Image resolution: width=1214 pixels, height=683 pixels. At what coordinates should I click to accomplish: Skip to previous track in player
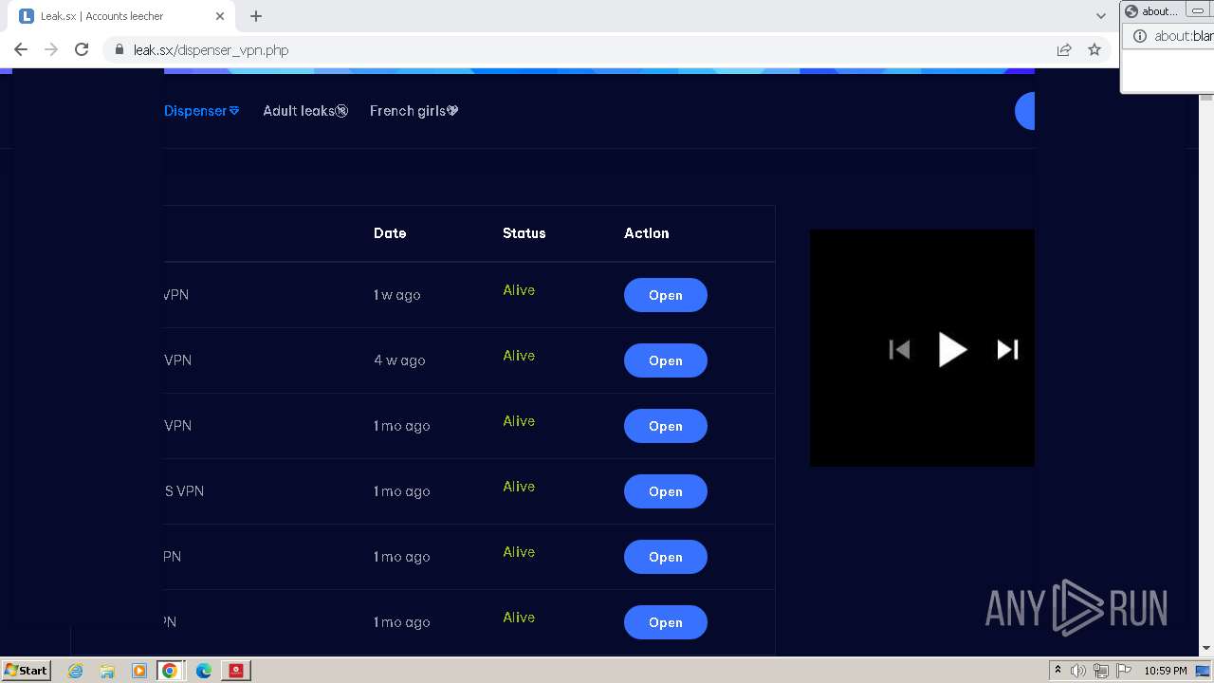(x=899, y=350)
